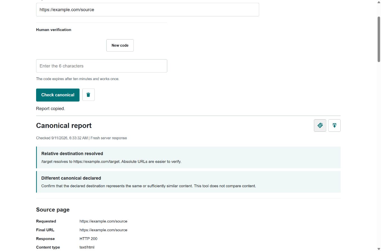Click the URL field containing https://example.com/source

coord(147,10)
